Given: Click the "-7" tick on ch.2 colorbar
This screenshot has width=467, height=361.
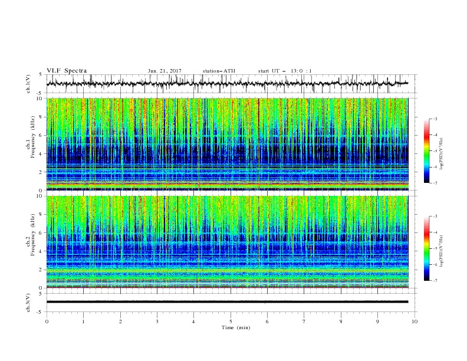Looking at the screenshot, I should pyautogui.click(x=435, y=281).
